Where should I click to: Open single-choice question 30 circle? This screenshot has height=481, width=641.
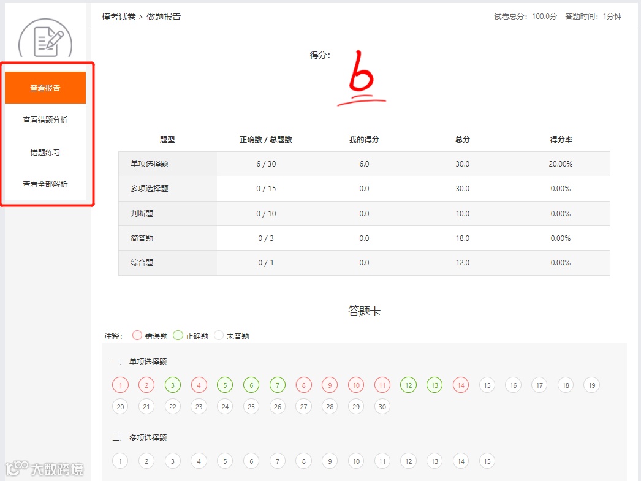tap(382, 407)
